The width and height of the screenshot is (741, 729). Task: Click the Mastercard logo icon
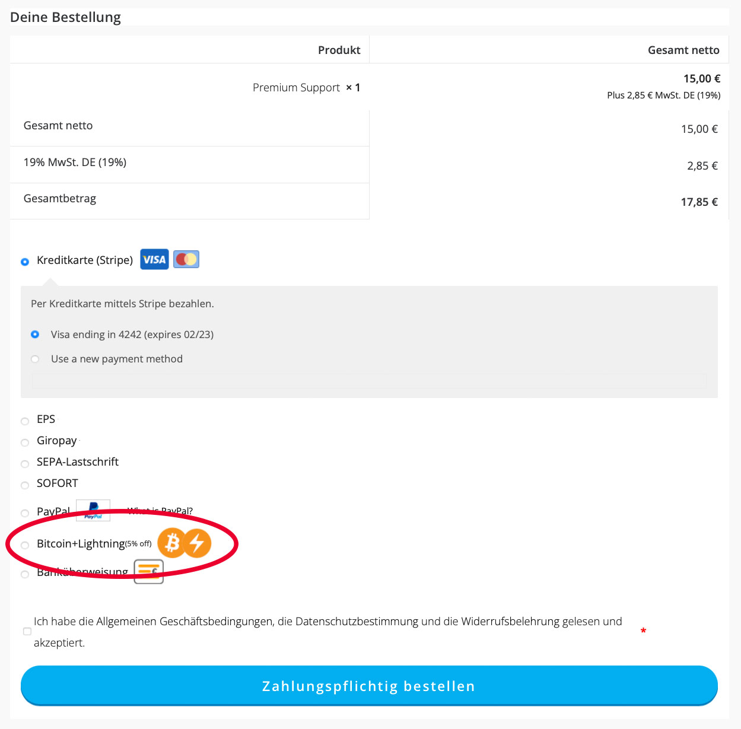point(186,259)
